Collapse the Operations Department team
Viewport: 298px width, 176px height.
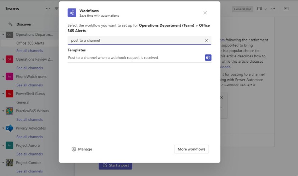click(3, 34)
